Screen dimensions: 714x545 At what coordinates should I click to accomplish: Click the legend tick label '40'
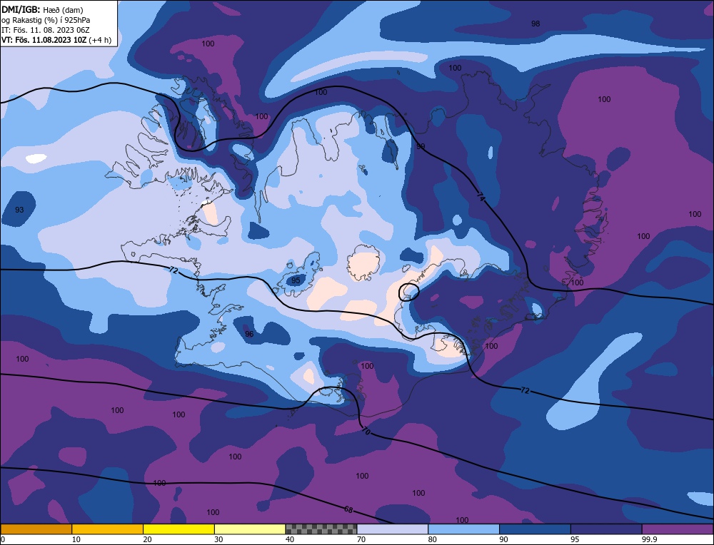[290, 539]
